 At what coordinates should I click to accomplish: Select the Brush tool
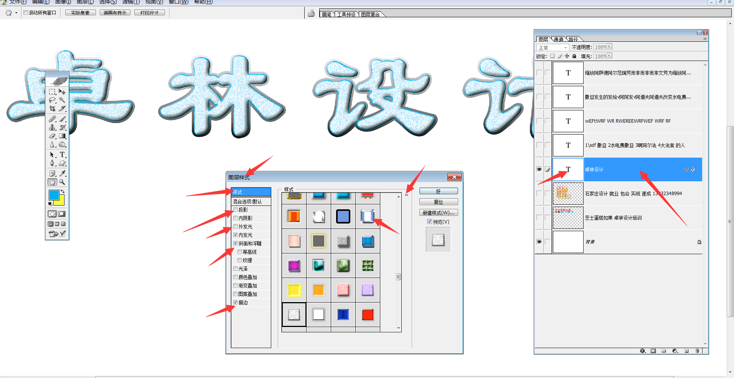[62, 119]
